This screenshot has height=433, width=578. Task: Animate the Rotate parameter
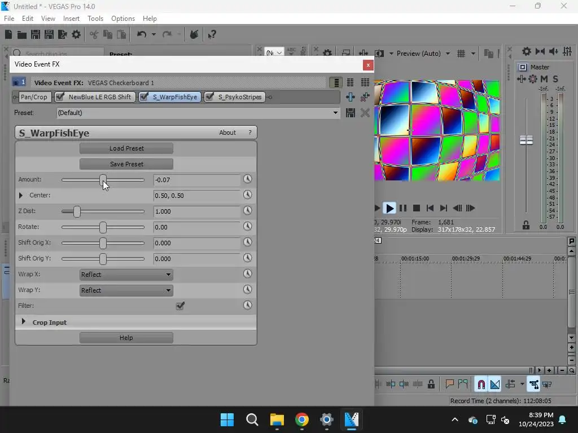click(247, 227)
